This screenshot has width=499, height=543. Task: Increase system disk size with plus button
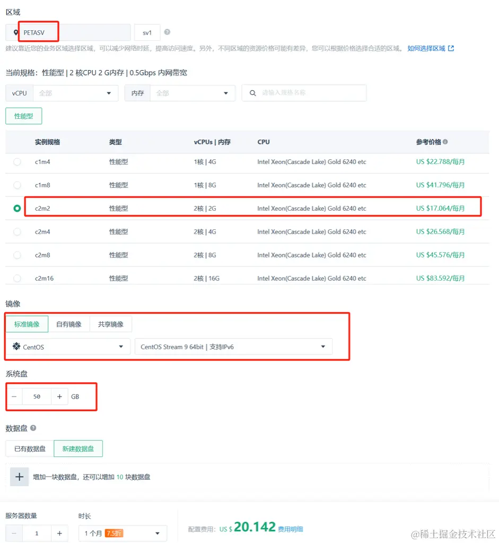(59, 397)
